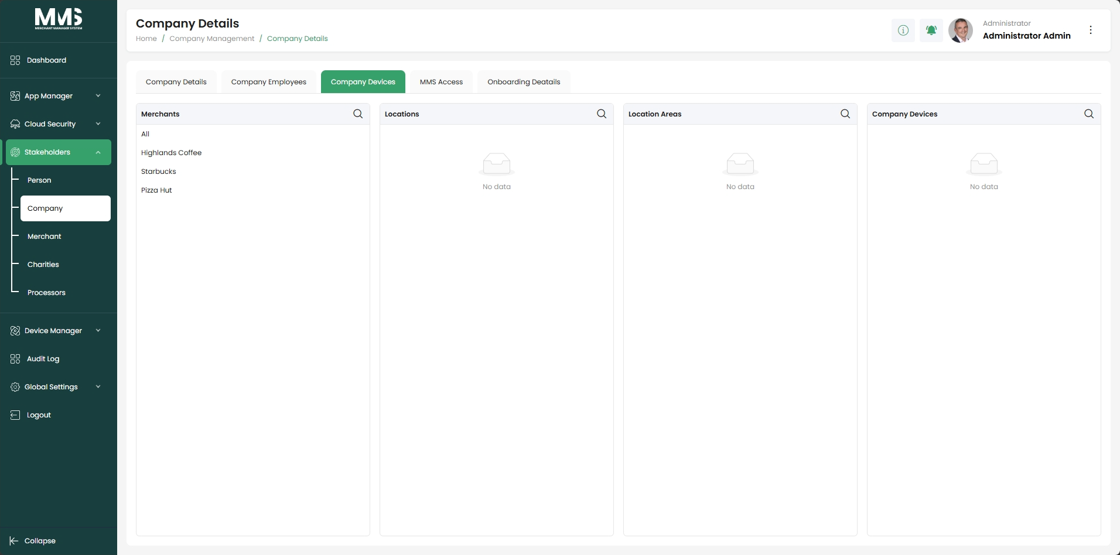
Task: Click the Company Details page title
Action: pyautogui.click(x=187, y=23)
